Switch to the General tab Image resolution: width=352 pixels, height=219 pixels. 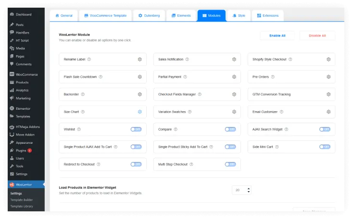click(x=64, y=16)
